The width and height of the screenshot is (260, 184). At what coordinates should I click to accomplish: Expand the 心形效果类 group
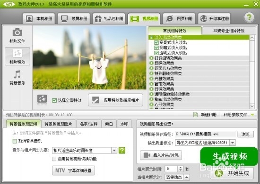coord(151,104)
